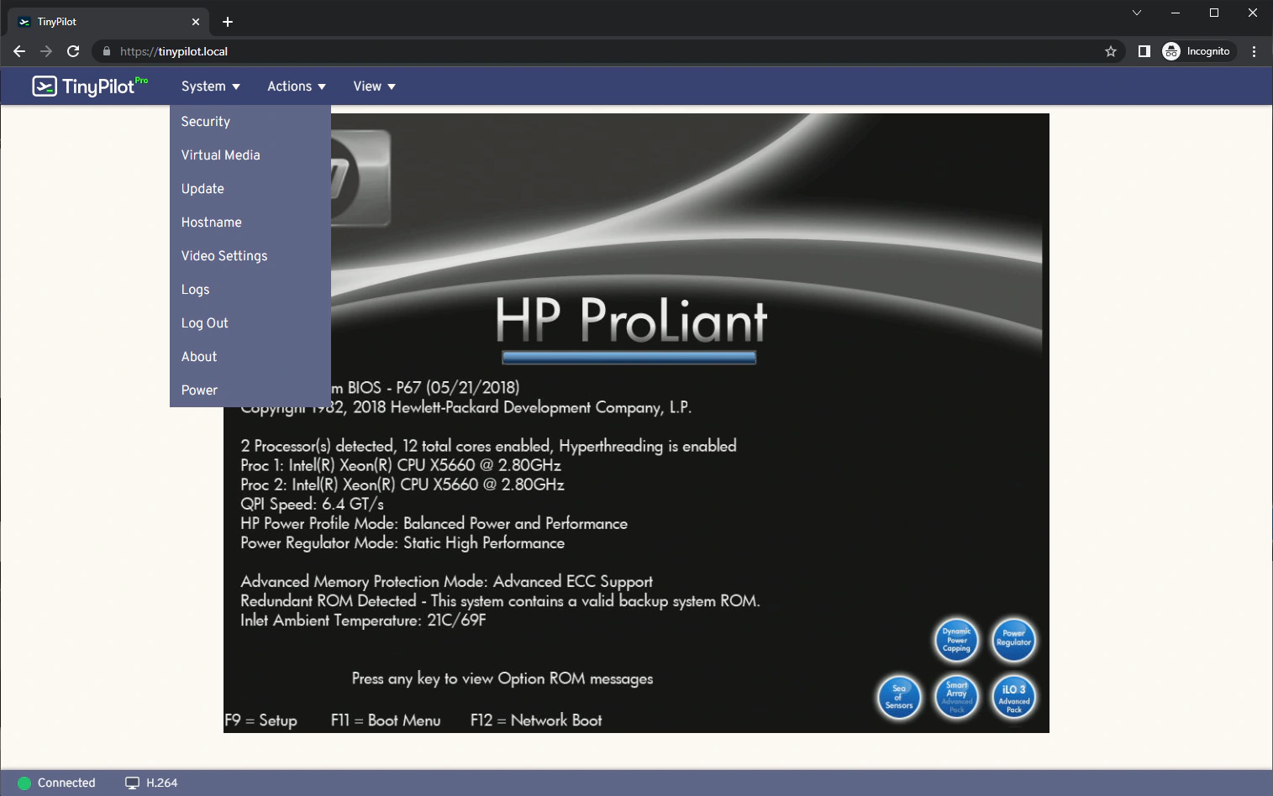
Task: Reload the TinyPilot page
Action: pos(73,51)
